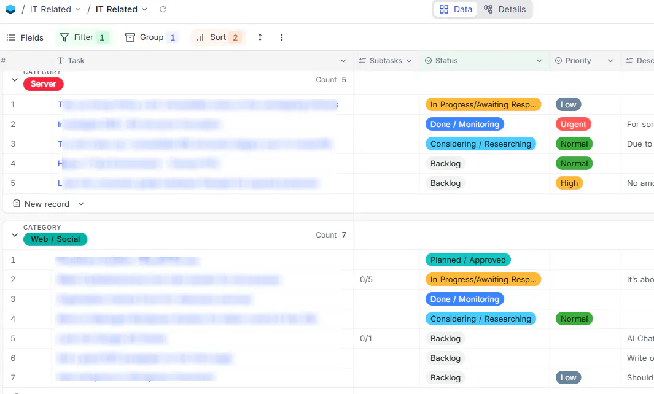The height and width of the screenshot is (394, 654).
Task: Click the Web / Social Count 7 label
Action: [331, 234]
